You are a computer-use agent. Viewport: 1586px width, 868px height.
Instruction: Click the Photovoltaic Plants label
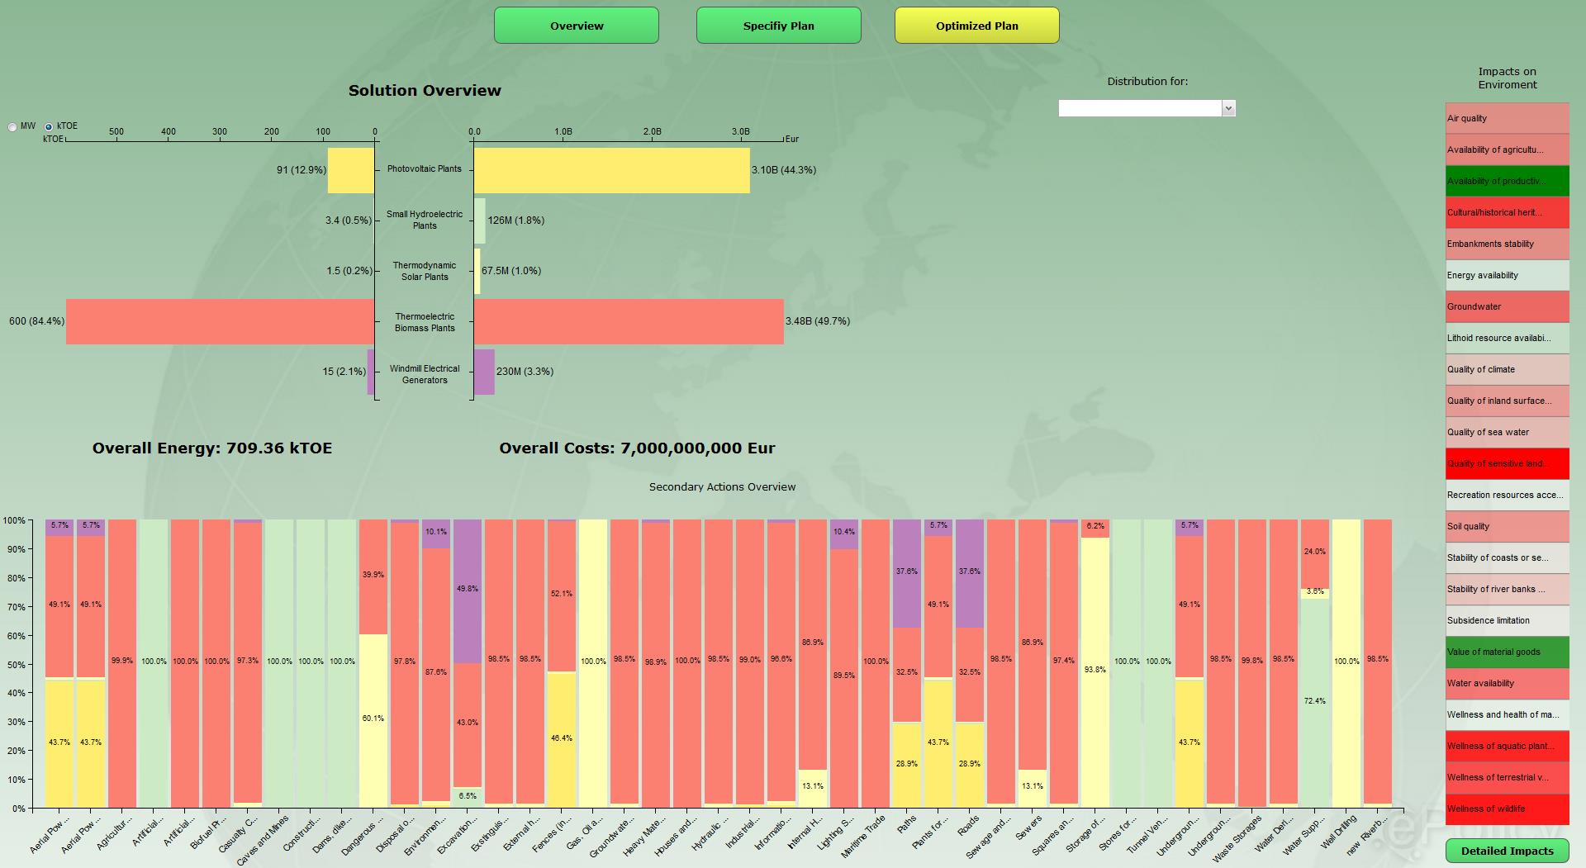point(425,168)
